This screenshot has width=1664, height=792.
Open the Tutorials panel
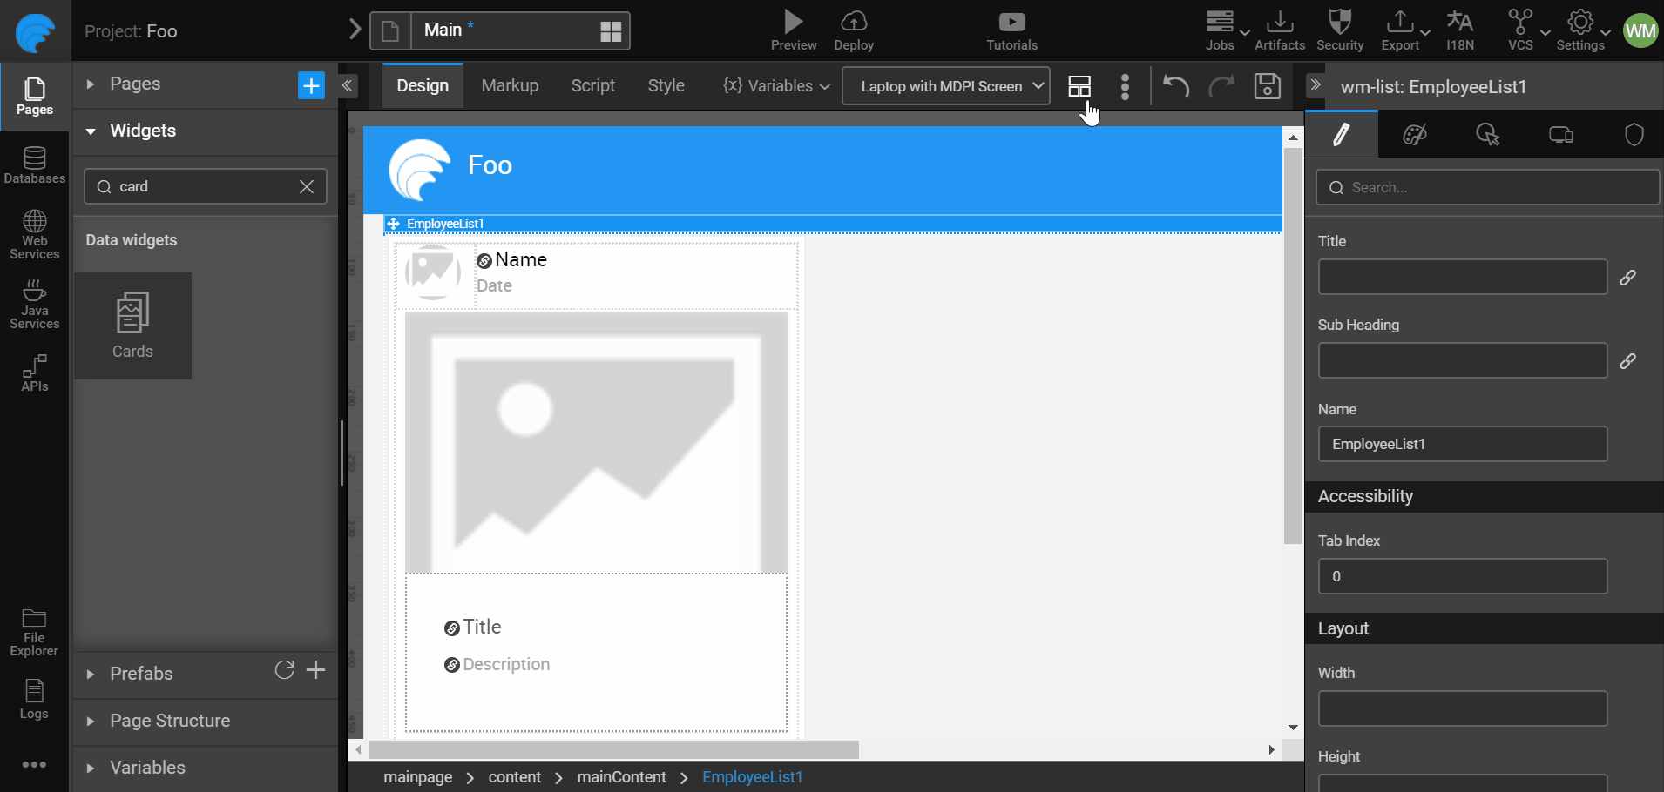(x=1010, y=30)
